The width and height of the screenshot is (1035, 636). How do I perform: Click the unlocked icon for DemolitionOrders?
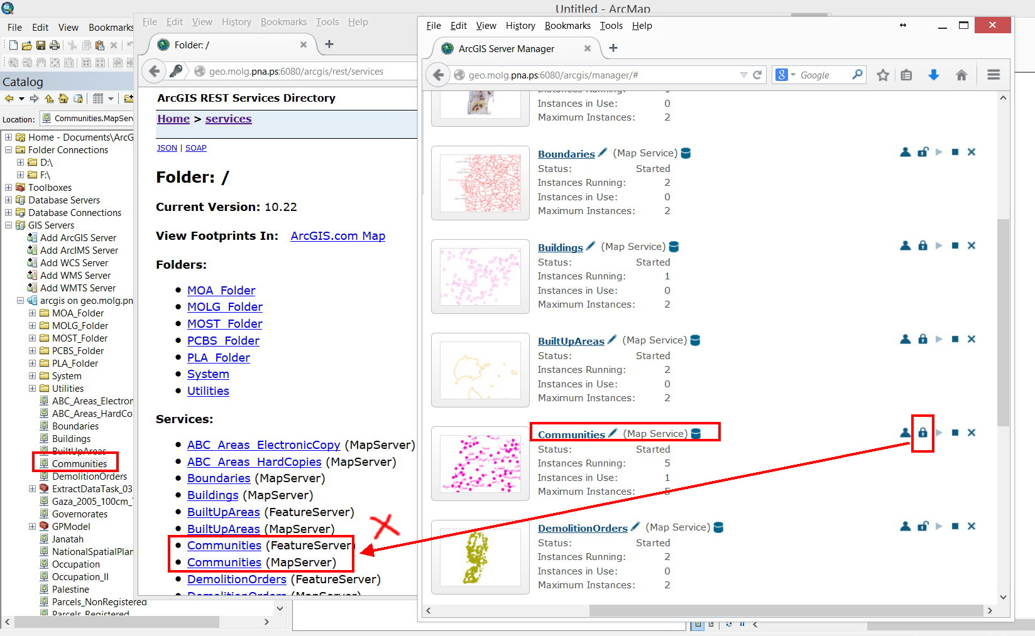pos(923,526)
